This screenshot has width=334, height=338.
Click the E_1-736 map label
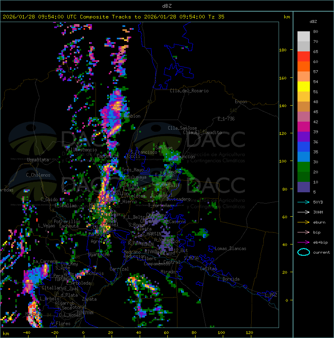point(226,119)
